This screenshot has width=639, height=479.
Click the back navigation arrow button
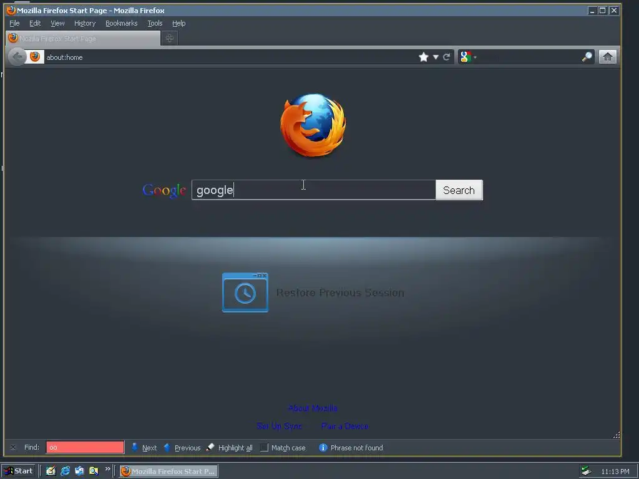tap(17, 57)
